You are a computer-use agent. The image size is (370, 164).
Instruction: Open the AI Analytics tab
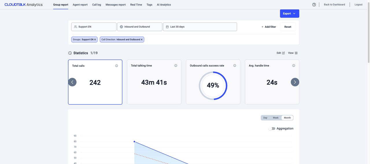pyautogui.click(x=164, y=5)
